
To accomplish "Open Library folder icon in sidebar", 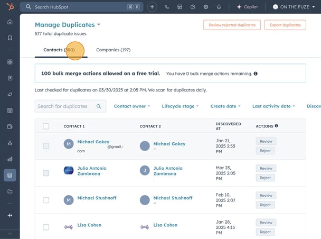I will tap(10, 191).
